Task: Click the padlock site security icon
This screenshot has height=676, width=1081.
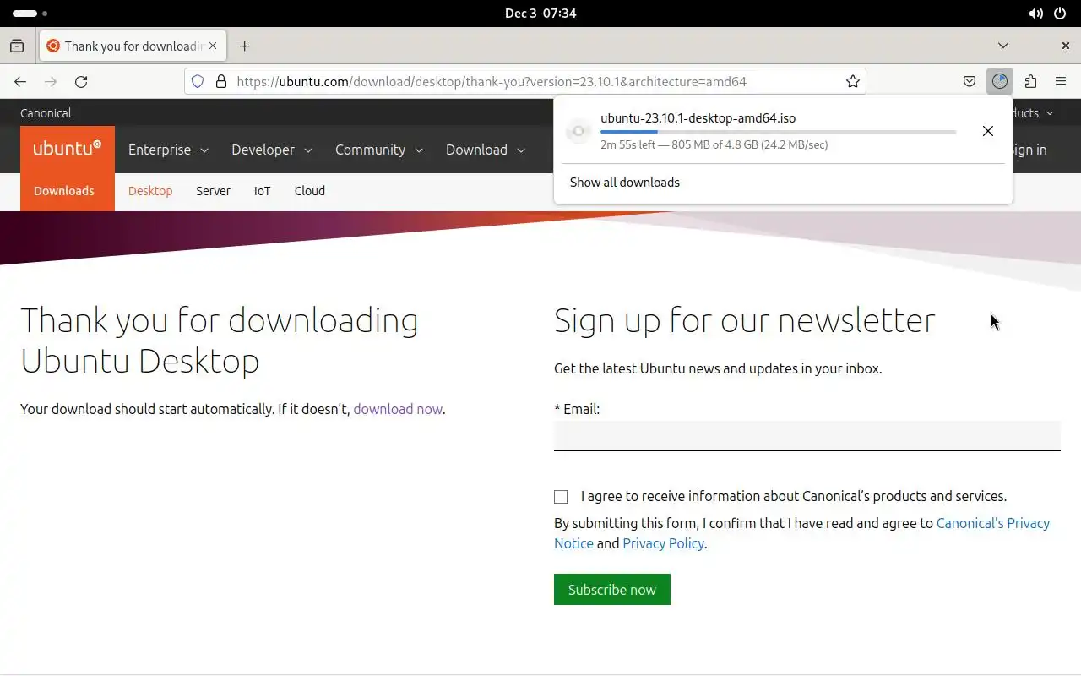Action: [x=221, y=82]
